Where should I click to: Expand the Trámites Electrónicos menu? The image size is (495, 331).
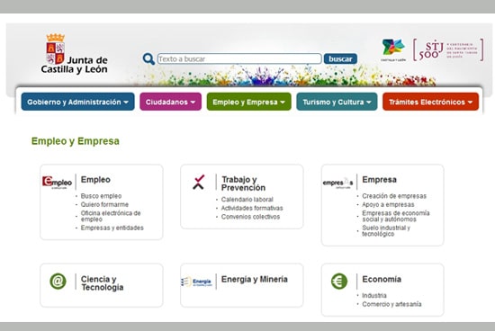[430, 102]
